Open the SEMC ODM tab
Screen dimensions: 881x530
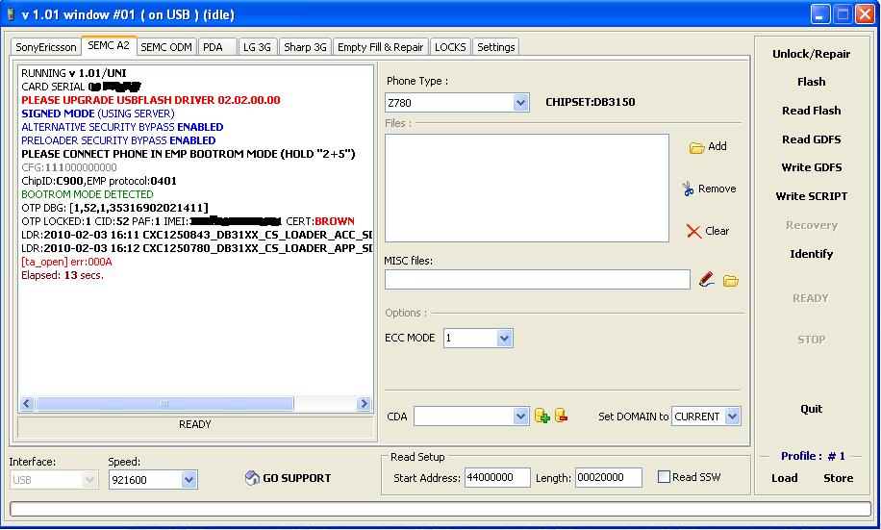(166, 47)
